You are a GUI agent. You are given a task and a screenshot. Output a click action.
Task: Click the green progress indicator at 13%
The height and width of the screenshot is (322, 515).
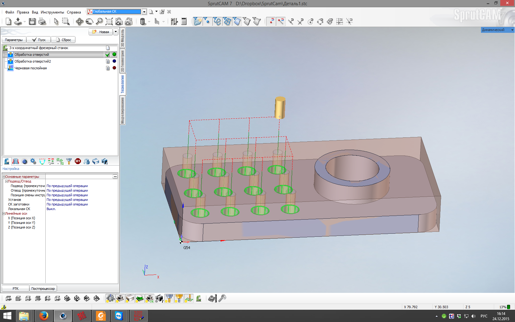click(x=509, y=307)
